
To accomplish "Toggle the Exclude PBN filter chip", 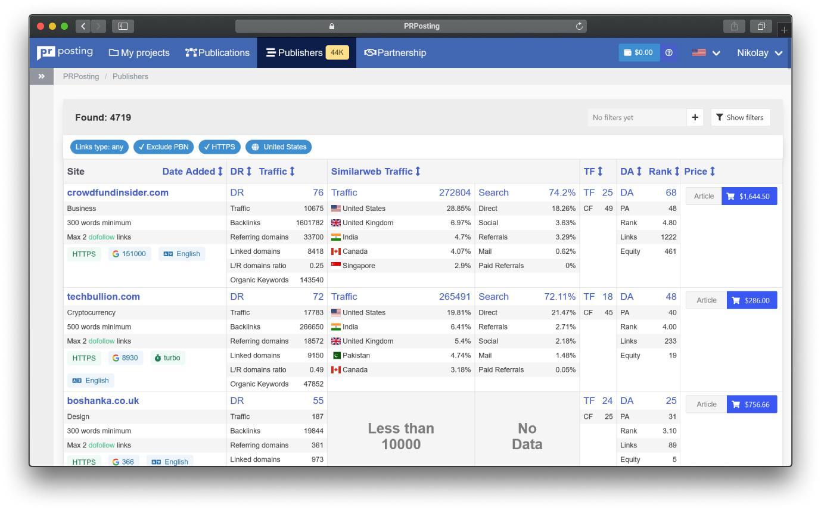I will coord(164,147).
